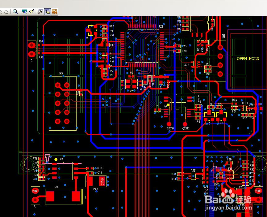Select the U18 component label
Viewport: 267px width, 217px height.
(x=244, y=103)
